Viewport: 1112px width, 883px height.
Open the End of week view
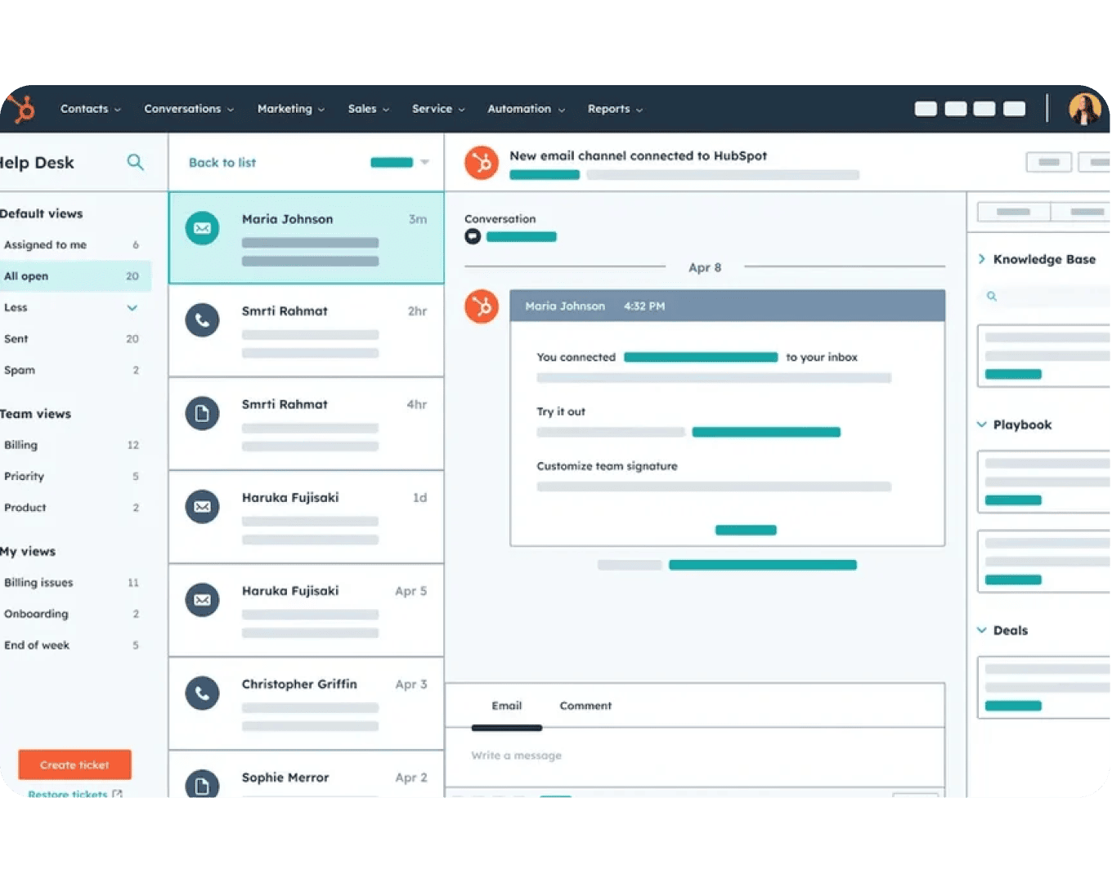tap(75, 645)
